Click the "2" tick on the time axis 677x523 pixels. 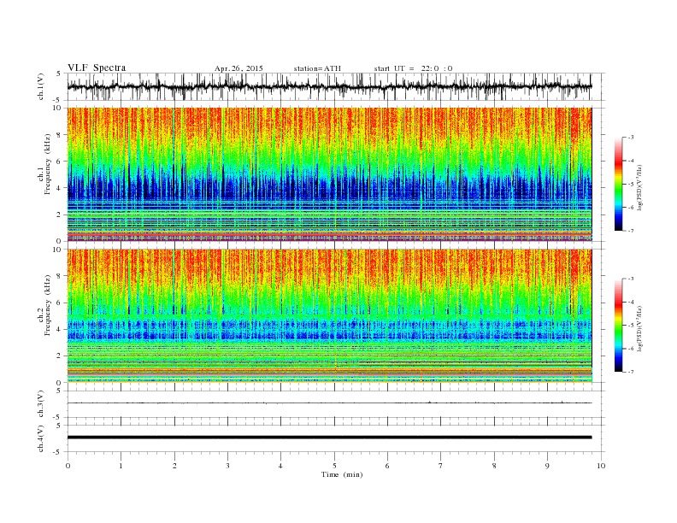coord(174,466)
